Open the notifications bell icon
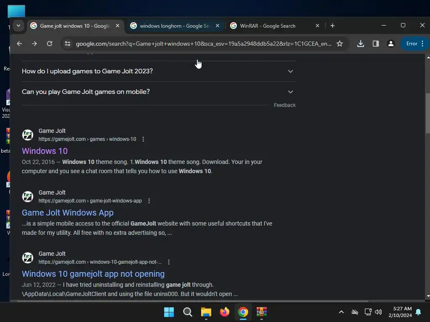 tap(419, 312)
